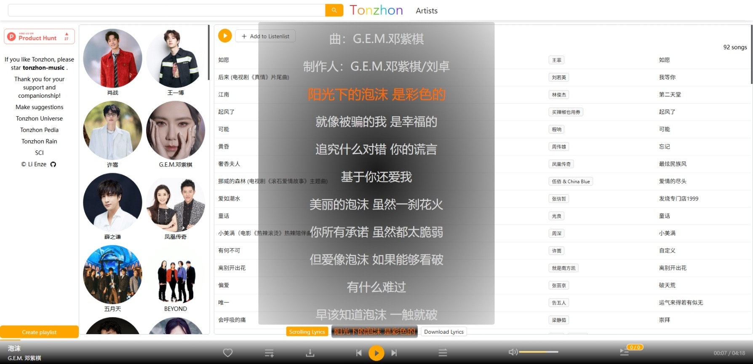This screenshot has width=753, height=364.
Task: Click song title 奢香夫人
Action: [229, 164]
